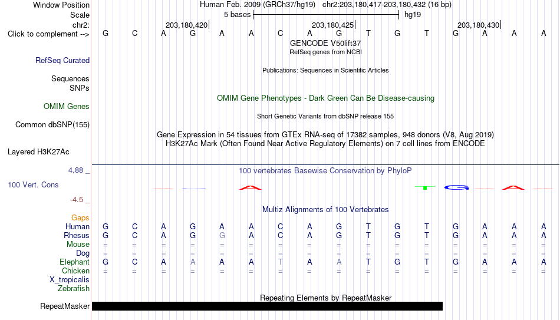This screenshot has height=320, width=560.
Task: Click the 203,180,425 ruler position marker
Action: coord(333,25)
